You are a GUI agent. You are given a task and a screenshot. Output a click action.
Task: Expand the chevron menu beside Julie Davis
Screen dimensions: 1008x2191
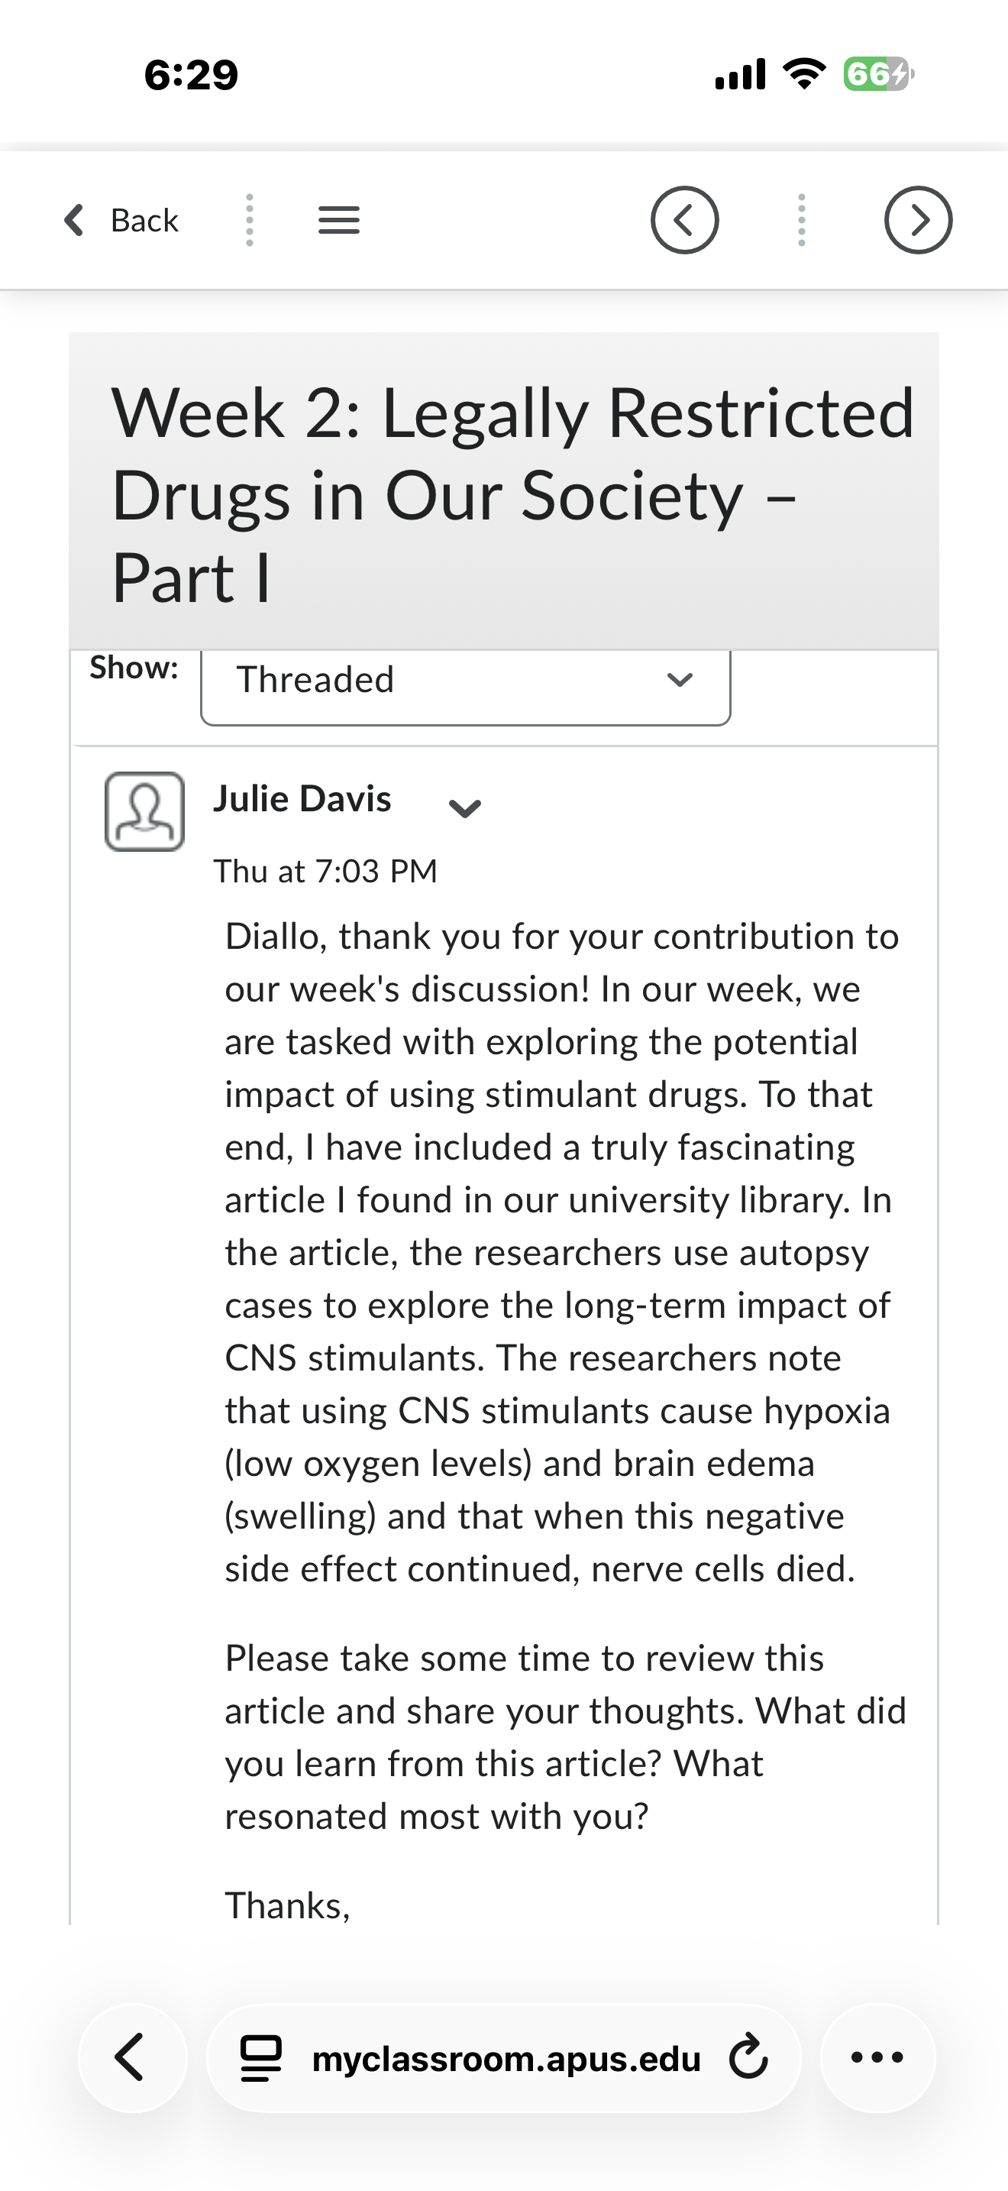pyautogui.click(x=465, y=808)
